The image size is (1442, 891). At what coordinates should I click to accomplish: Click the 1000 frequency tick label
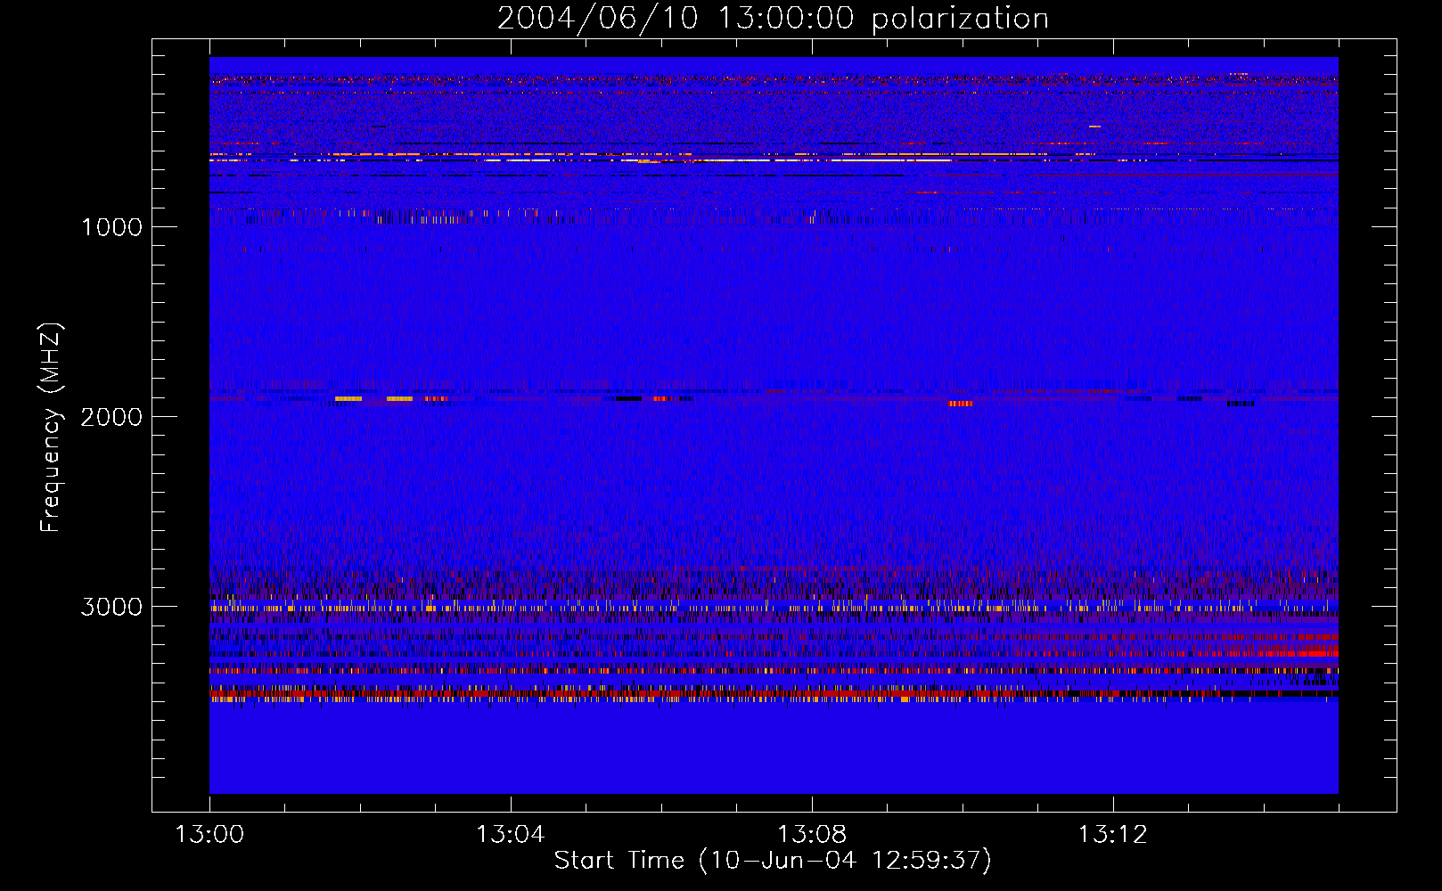click(111, 227)
